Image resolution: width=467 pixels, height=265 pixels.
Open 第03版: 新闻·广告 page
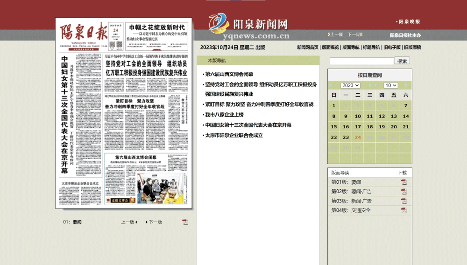(352, 201)
